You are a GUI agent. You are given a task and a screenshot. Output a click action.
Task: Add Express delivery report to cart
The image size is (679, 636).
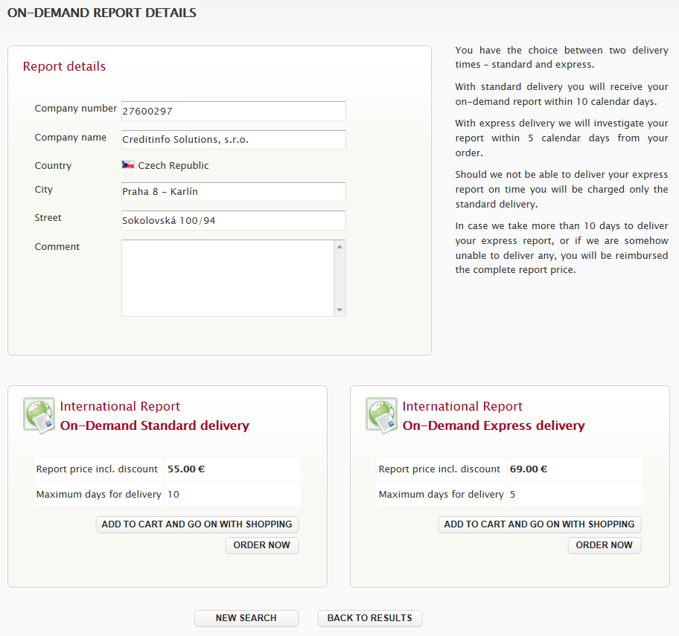(540, 524)
